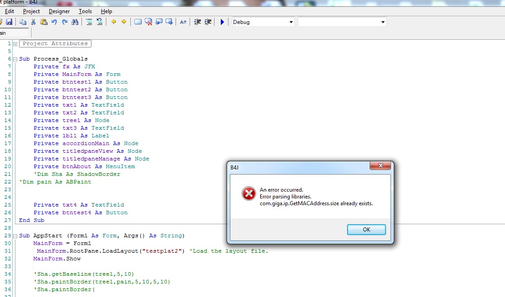505x297 pixels.
Task: Click the autocomplete A icon
Action: click(183, 22)
